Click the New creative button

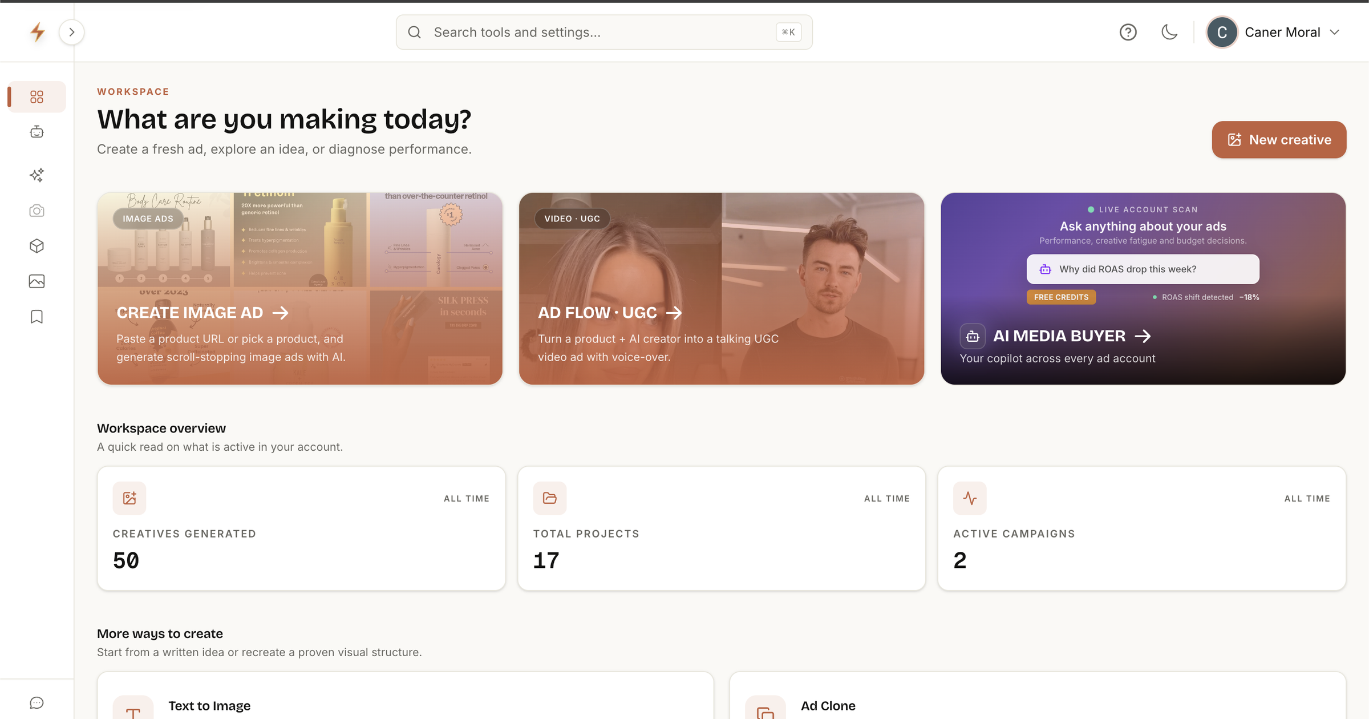coord(1279,140)
